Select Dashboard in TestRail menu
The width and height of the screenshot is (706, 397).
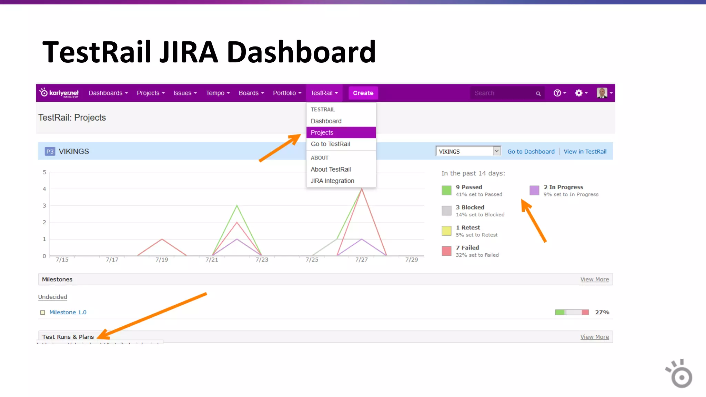341,121
